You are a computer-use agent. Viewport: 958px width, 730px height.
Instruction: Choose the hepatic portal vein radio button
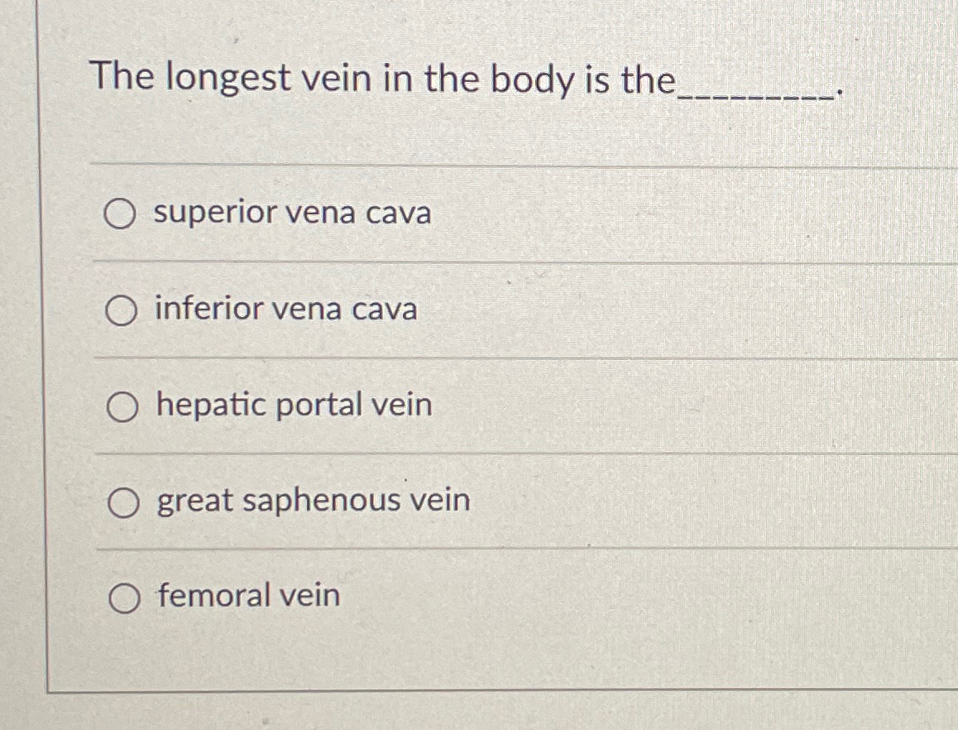coord(122,407)
